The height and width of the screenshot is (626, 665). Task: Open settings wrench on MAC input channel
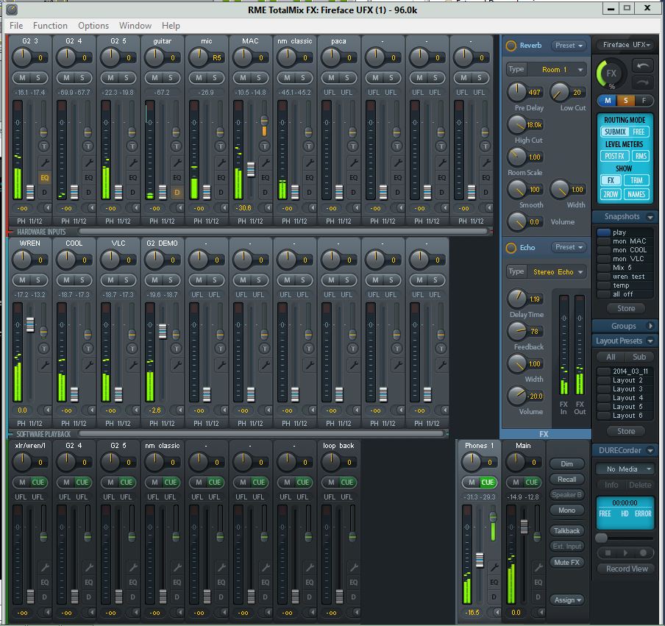click(x=265, y=162)
